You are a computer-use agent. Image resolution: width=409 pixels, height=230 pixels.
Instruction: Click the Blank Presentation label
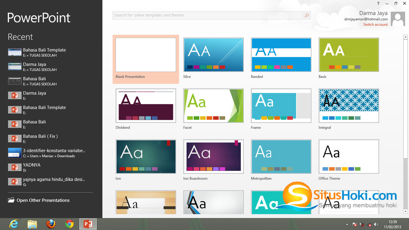(x=130, y=77)
